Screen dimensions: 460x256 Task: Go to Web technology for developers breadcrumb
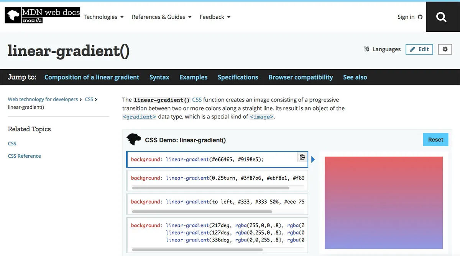point(43,99)
